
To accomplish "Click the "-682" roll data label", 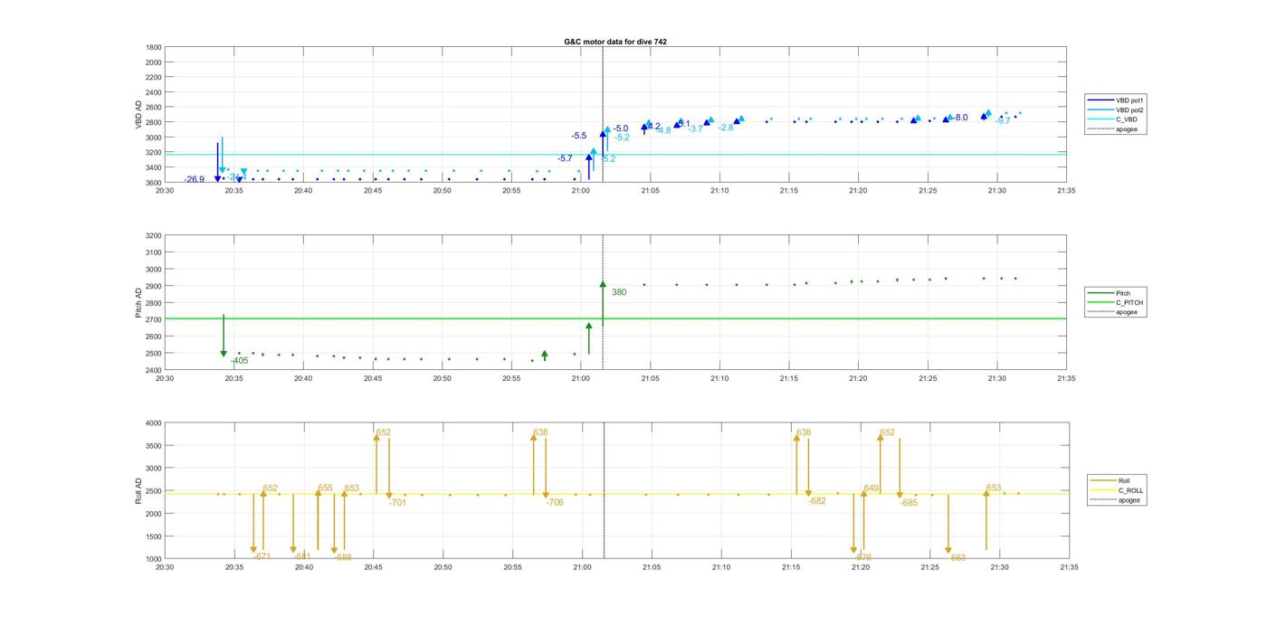I will click(817, 501).
